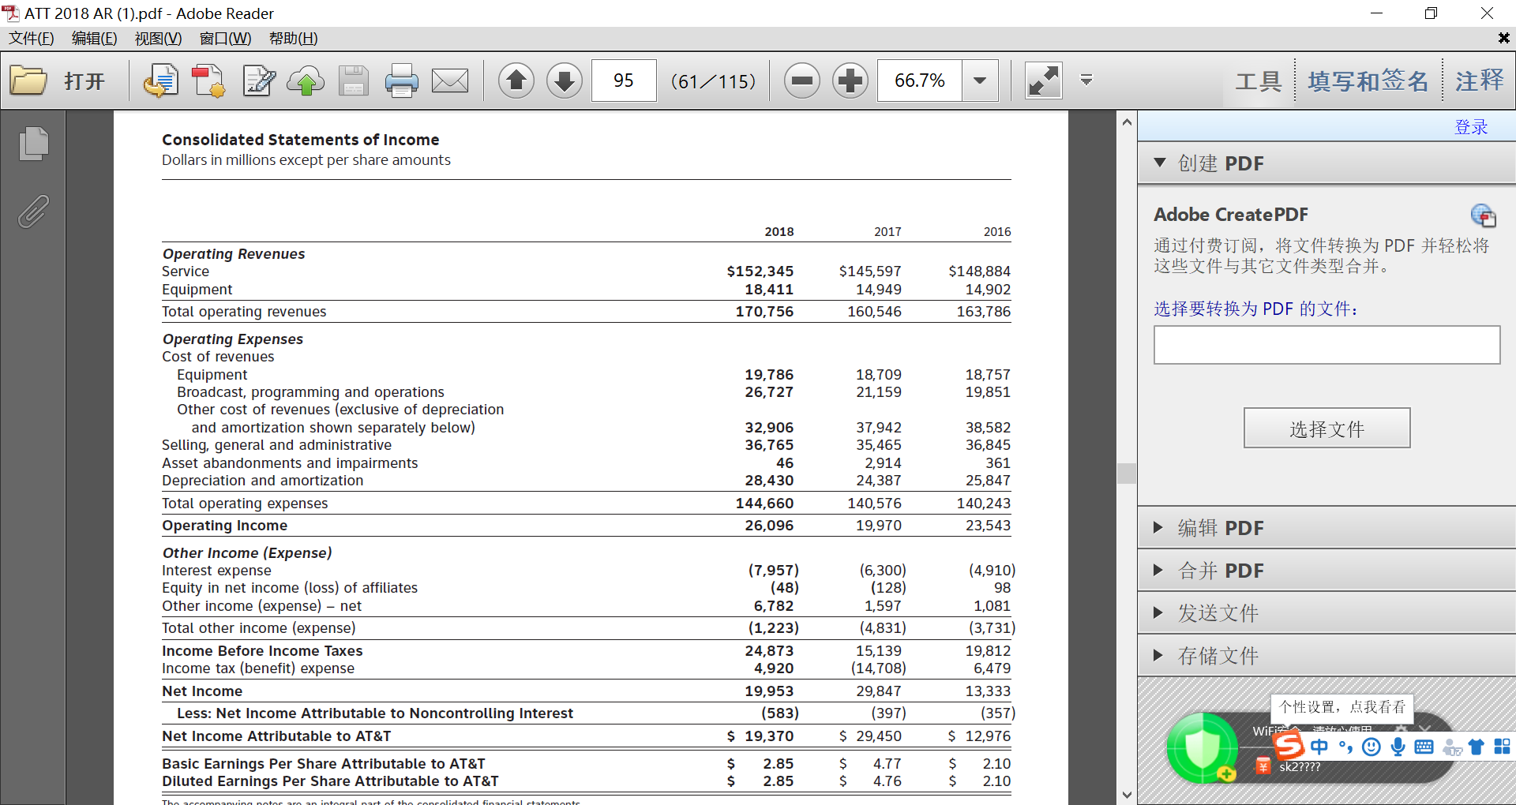Click the Sogou S input logo
Image resolution: width=1516 pixels, height=805 pixels.
click(x=1289, y=744)
